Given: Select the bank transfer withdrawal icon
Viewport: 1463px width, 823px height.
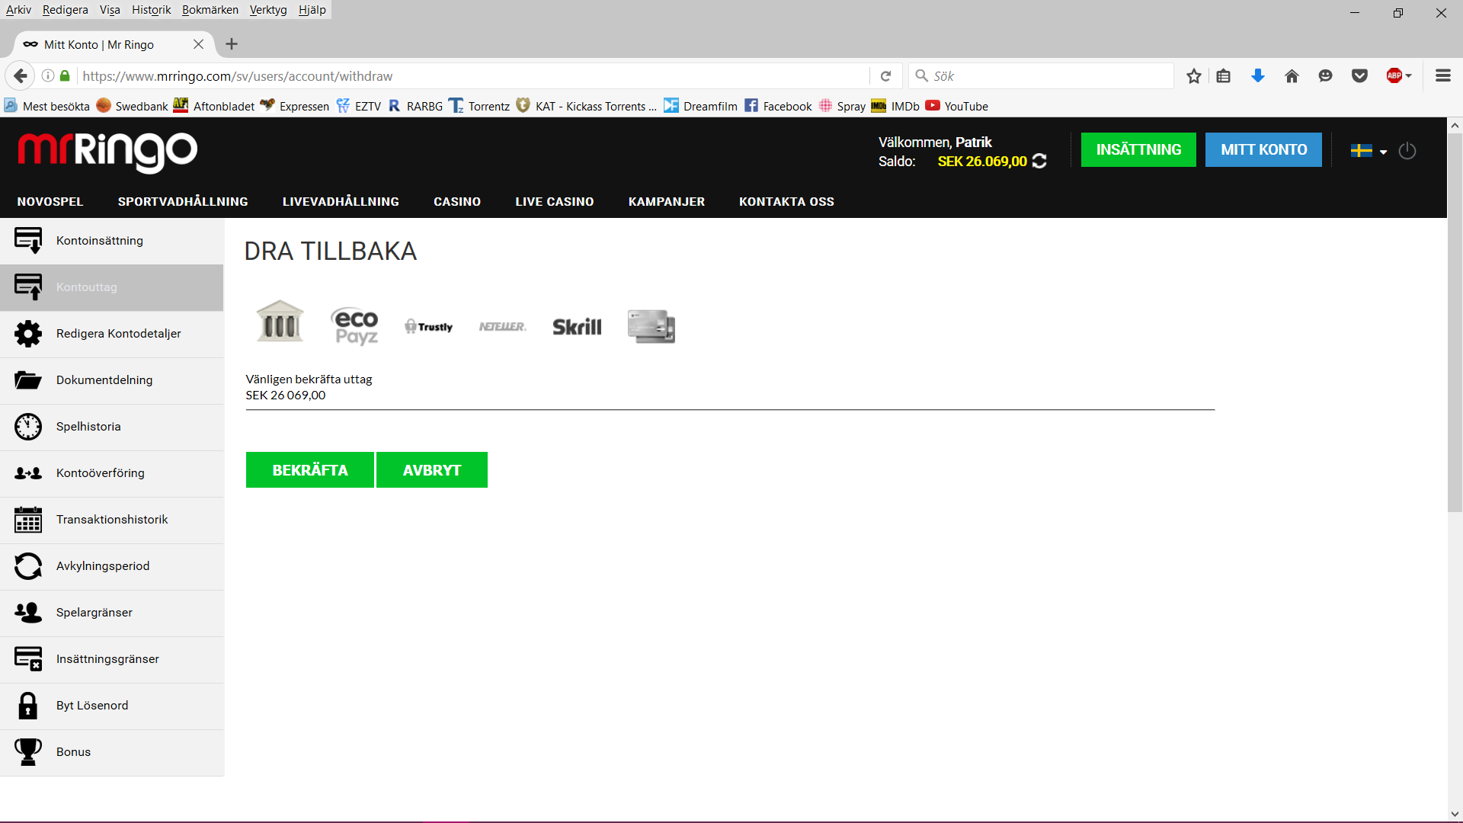Looking at the screenshot, I should pos(280,321).
